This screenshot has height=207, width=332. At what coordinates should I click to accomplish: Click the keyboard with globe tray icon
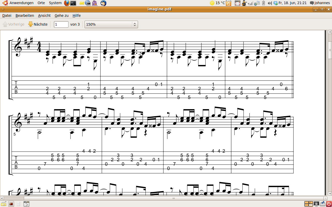(x=257, y=3)
